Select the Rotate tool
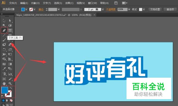Viewport: 178px width, 106px height. [x=4, y=50]
